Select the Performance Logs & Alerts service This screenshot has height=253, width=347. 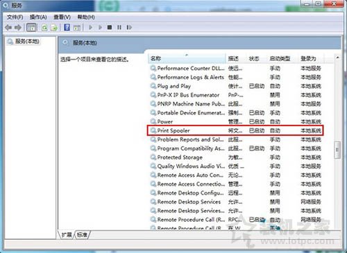pos(235,77)
